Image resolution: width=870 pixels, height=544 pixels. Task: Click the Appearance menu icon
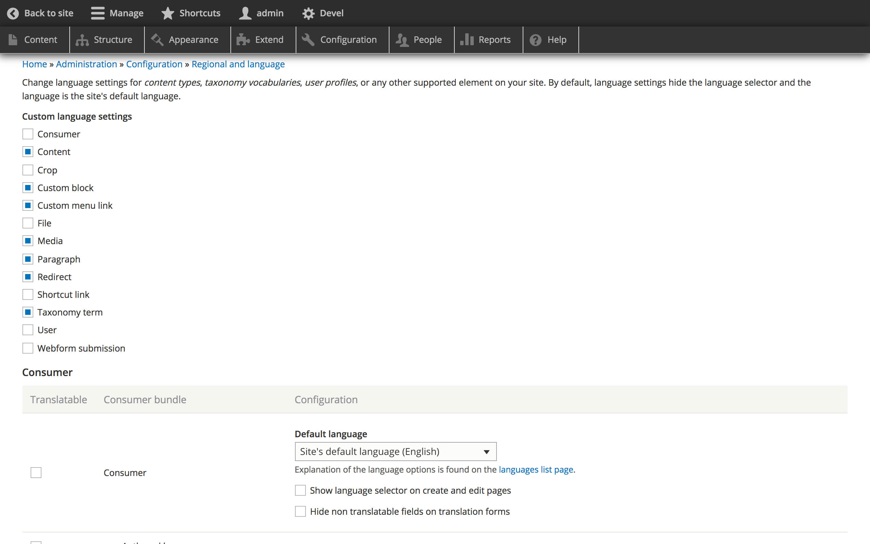[x=158, y=39]
